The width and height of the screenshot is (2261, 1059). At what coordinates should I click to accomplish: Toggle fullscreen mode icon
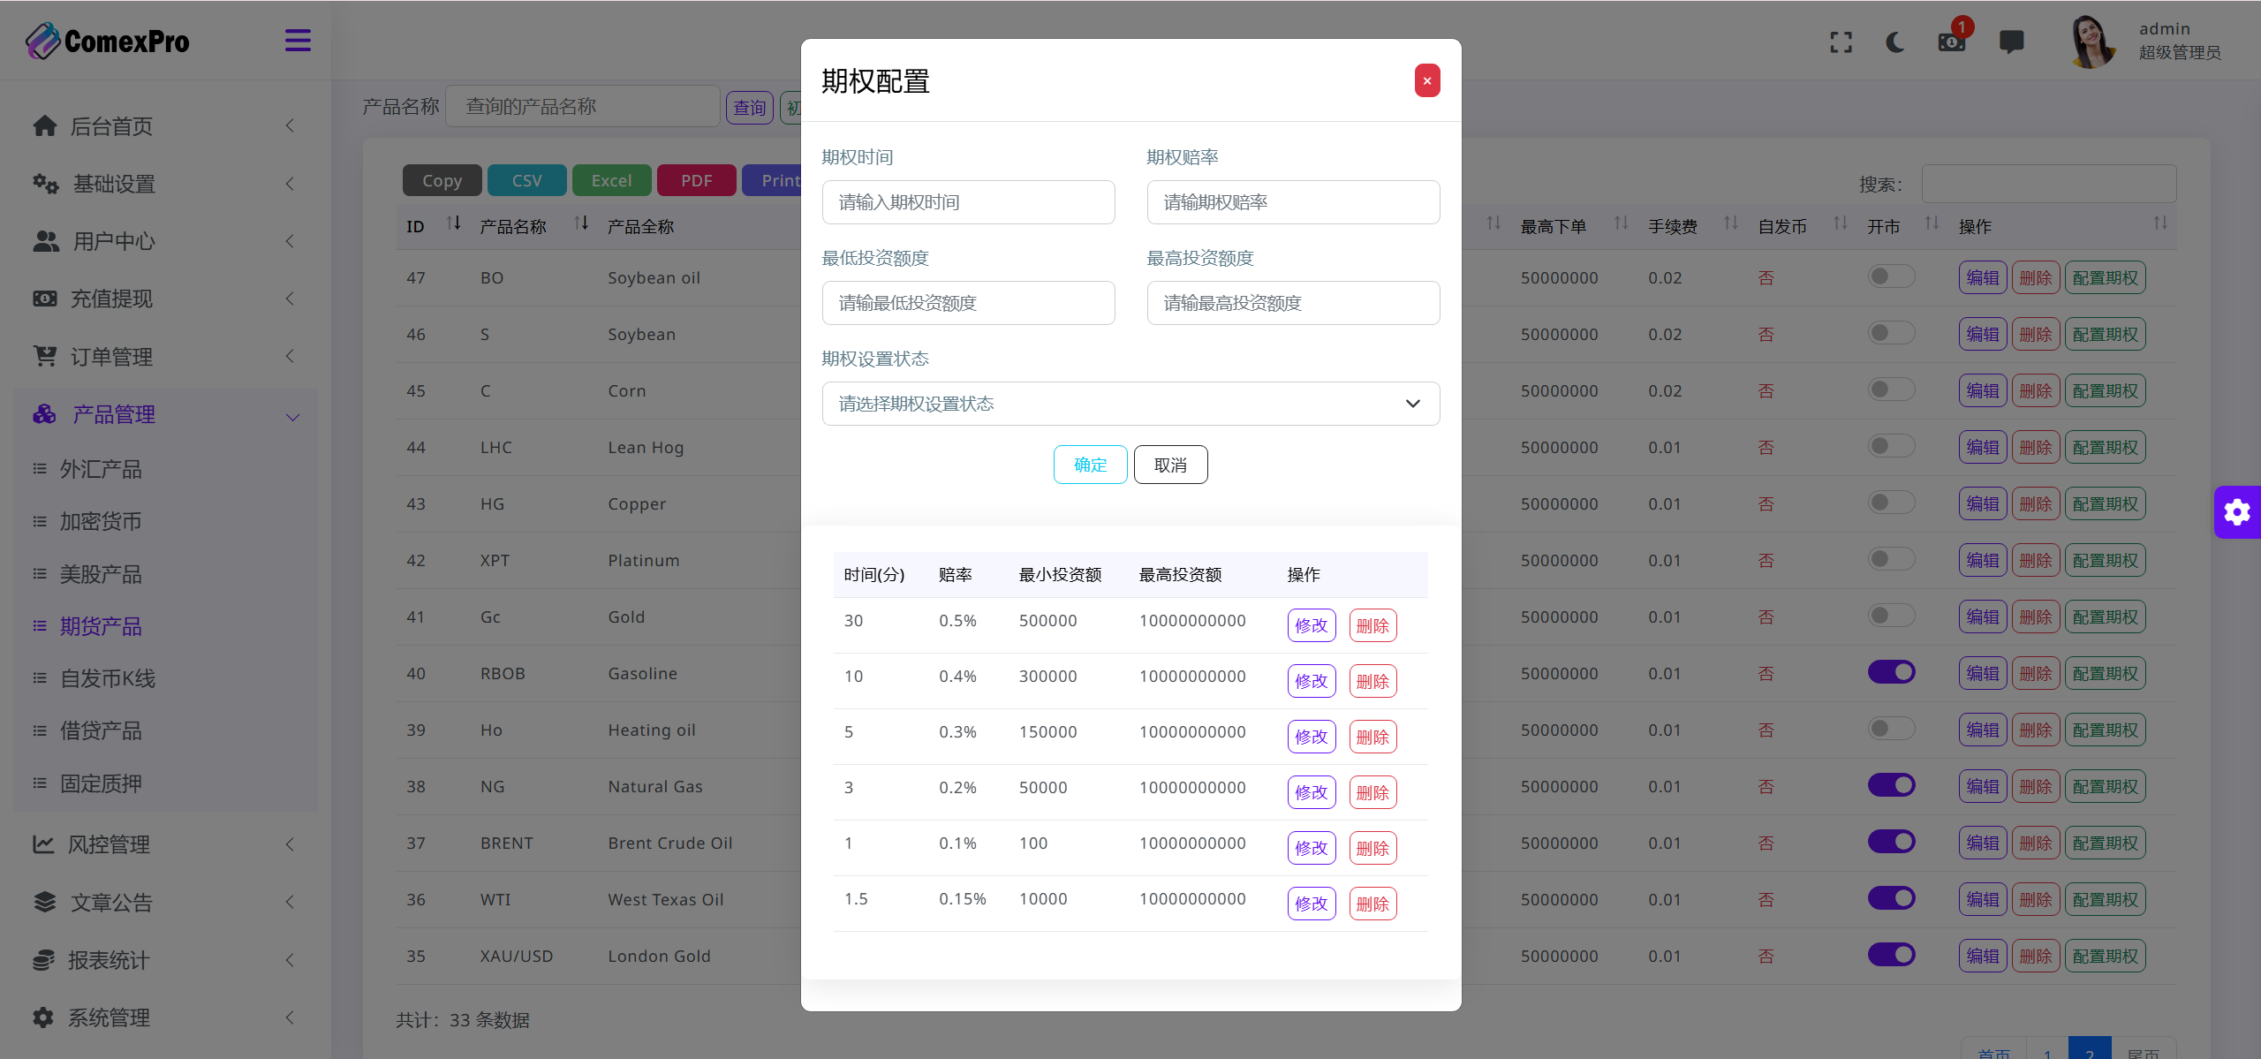tap(1841, 42)
